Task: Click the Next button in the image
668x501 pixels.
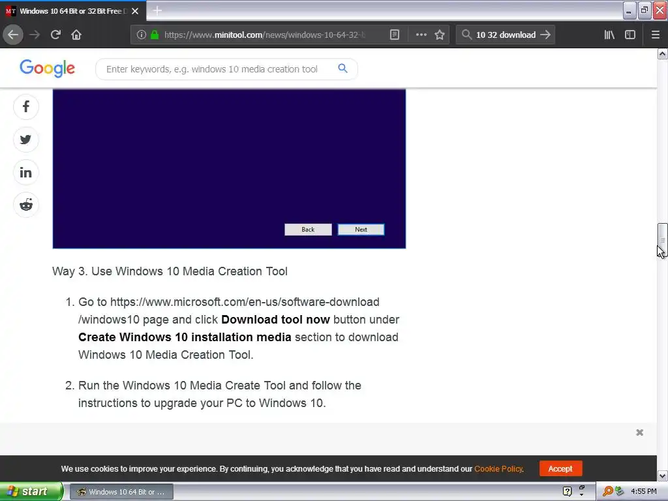Action: coord(361,230)
